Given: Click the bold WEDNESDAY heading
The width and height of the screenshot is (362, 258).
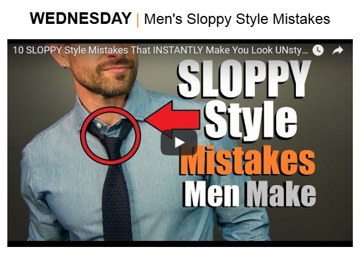Looking at the screenshot, I should coord(81,18).
